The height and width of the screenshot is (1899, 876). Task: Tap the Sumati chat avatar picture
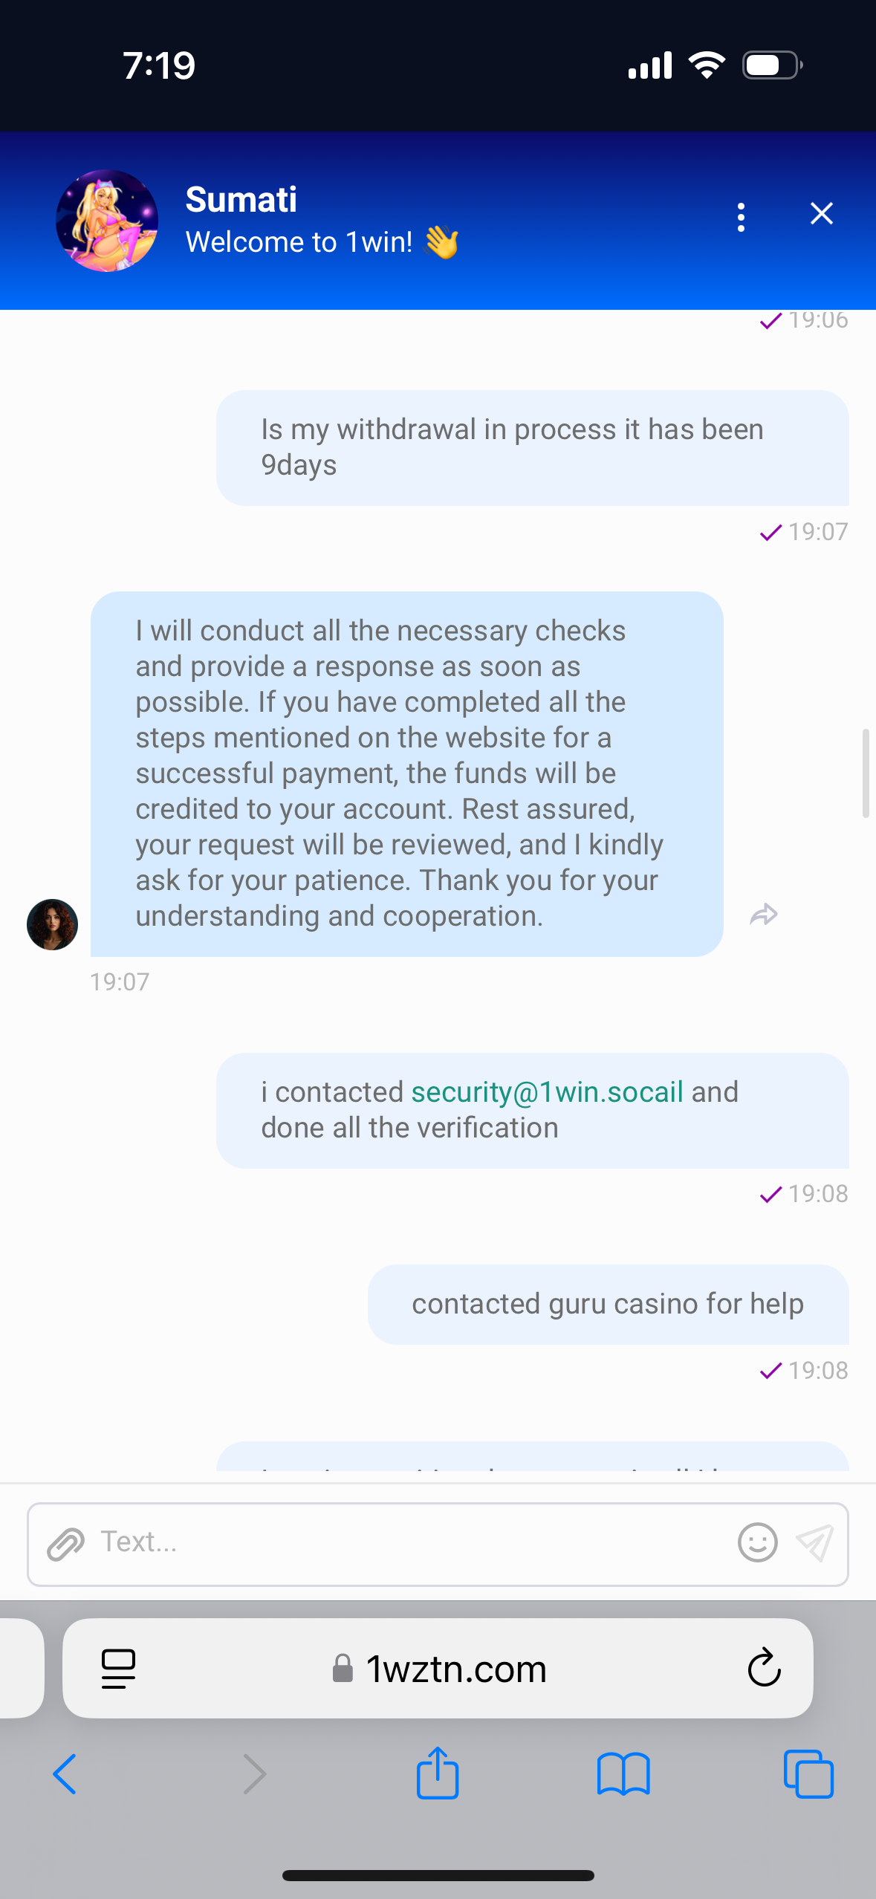coord(107,221)
